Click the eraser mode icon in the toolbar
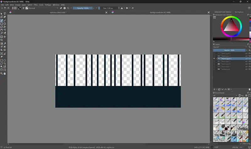 [61, 8]
